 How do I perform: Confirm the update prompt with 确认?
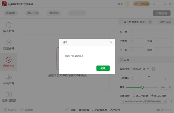pos(103,68)
